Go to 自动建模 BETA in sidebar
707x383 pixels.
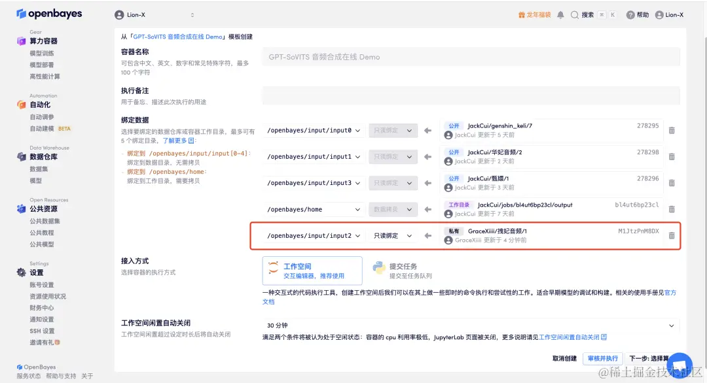50,129
